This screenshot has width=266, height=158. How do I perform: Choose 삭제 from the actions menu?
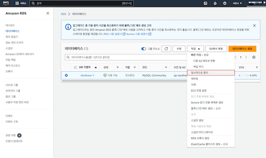tap(211, 85)
